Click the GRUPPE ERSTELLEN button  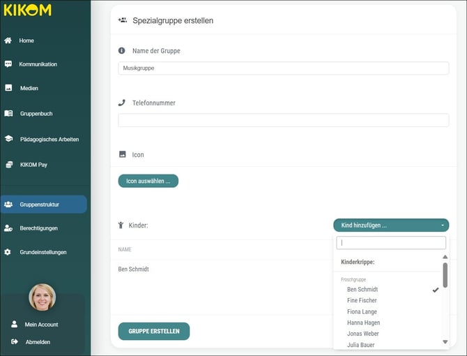point(153,332)
